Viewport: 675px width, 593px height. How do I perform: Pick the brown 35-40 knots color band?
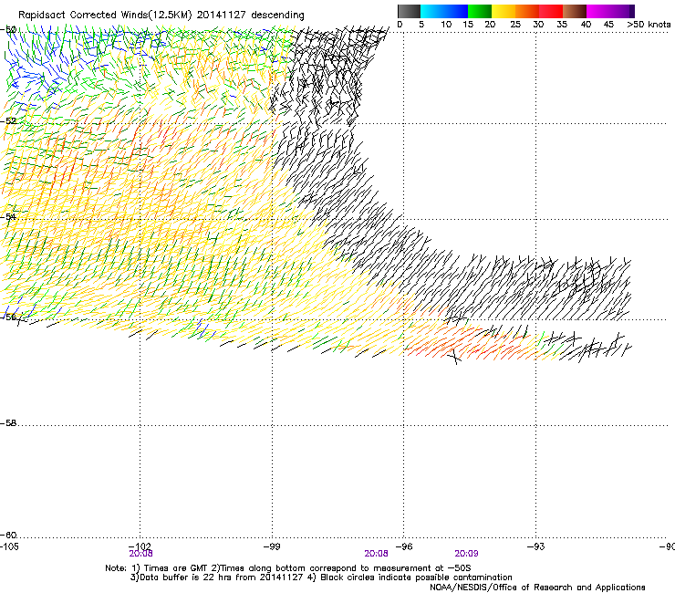tap(575, 11)
